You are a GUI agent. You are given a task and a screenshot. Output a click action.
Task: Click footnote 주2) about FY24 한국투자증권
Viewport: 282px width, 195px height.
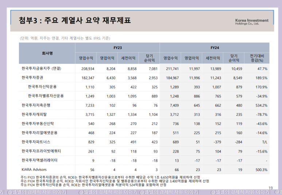click(x=115, y=181)
